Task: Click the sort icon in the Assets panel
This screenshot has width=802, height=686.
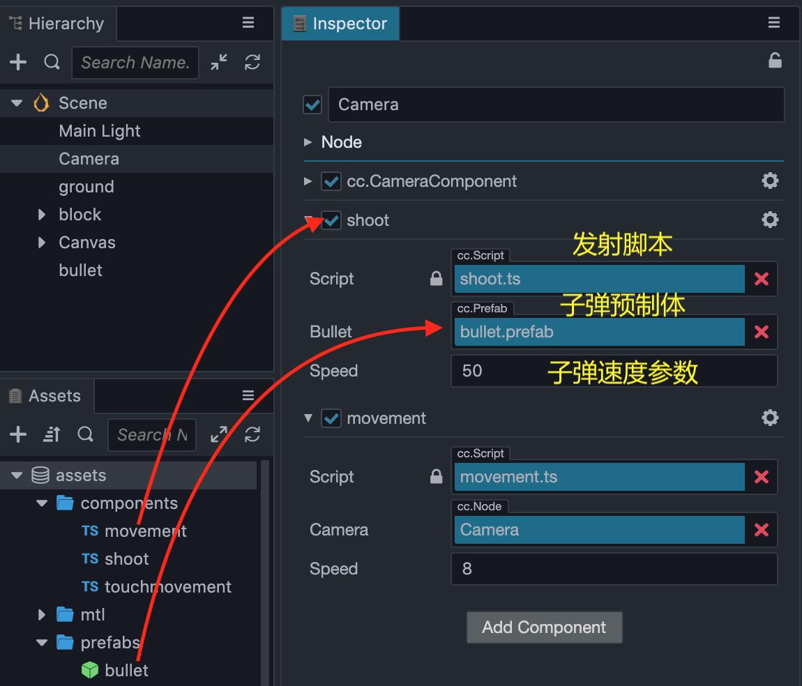Action: 51,434
